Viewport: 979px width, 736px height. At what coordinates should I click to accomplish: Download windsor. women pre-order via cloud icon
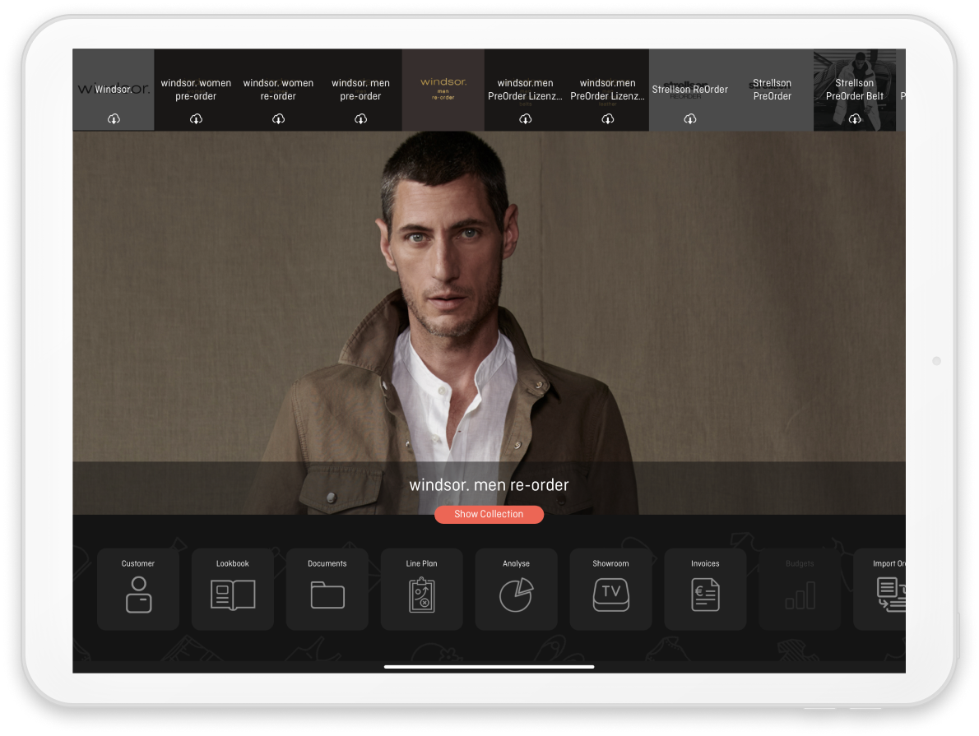(x=196, y=118)
